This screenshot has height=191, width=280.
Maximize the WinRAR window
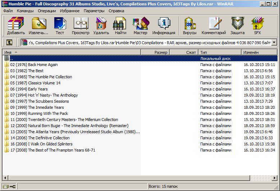coord(268,4)
